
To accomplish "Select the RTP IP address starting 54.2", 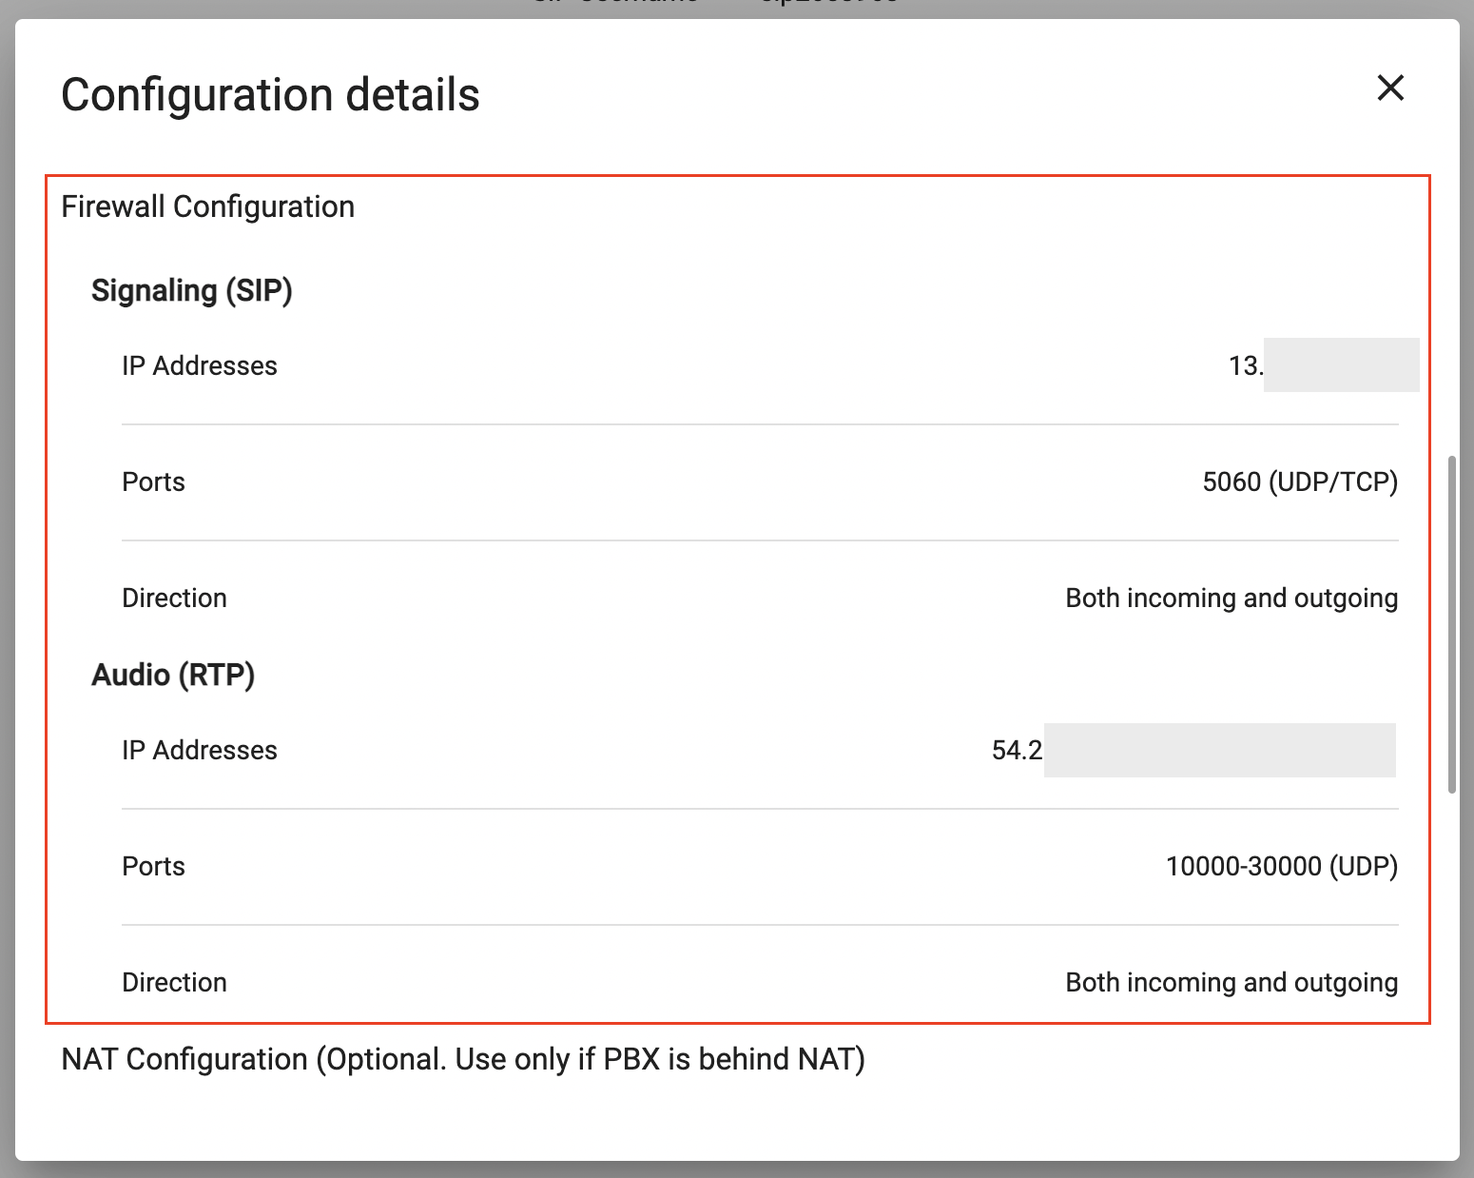I will click(1193, 750).
